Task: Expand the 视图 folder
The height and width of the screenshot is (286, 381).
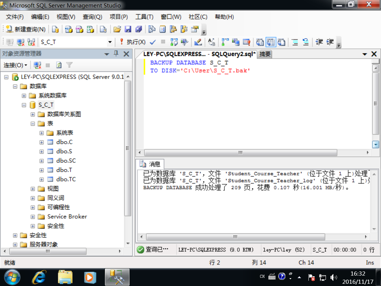Action: (33, 189)
